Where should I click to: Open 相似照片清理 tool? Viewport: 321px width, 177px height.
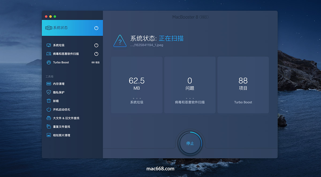coord(72,135)
